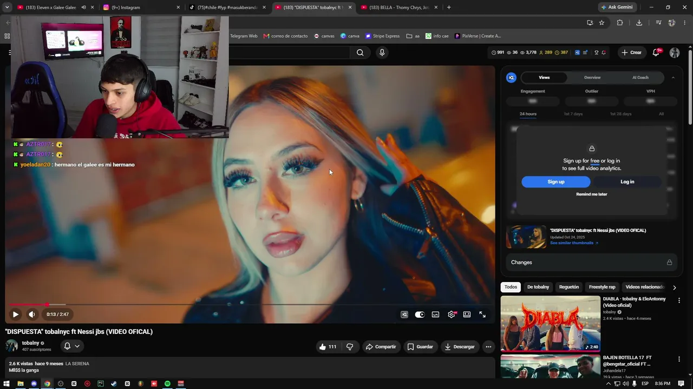Screen dimensions: 693x389
Task: Switch to the BELLA - Thomy Chrys tab
Action: coord(399,8)
